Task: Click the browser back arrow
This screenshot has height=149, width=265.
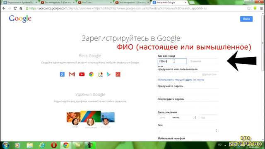Action: coord(4,8)
